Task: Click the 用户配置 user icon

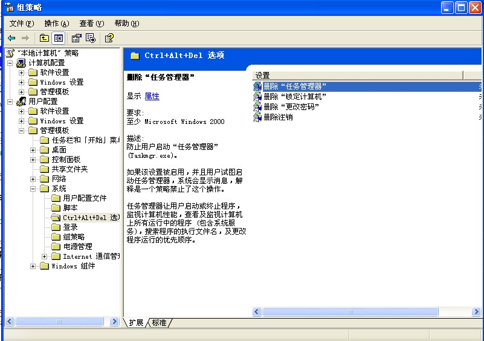Action: [21, 102]
